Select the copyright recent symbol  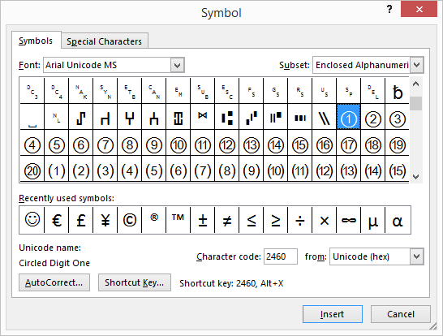click(x=130, y=220)
